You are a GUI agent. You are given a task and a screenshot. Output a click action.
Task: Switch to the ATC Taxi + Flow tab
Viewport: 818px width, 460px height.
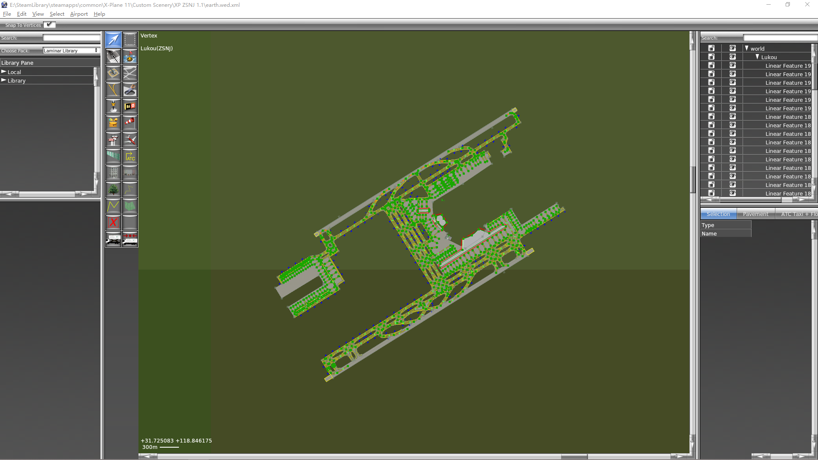tap(797, 214)
